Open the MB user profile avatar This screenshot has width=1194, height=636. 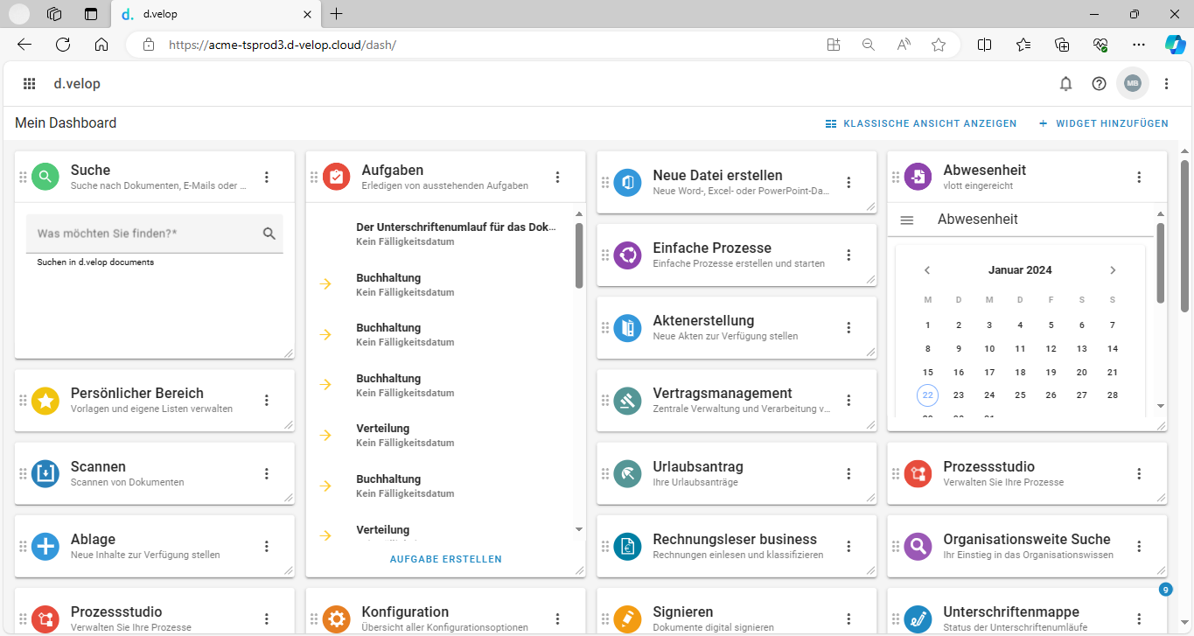click(1132, 84)
